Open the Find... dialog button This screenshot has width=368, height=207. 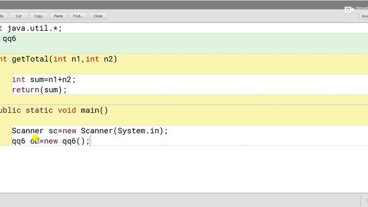pyautogui.click(x=78, y=16)
